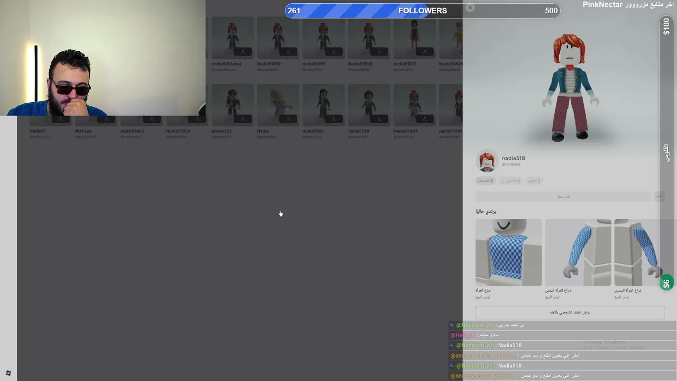Add friend icon on nadia5188 card
The height and width of the screenshot is (381, 677).
tap(379, 119)
